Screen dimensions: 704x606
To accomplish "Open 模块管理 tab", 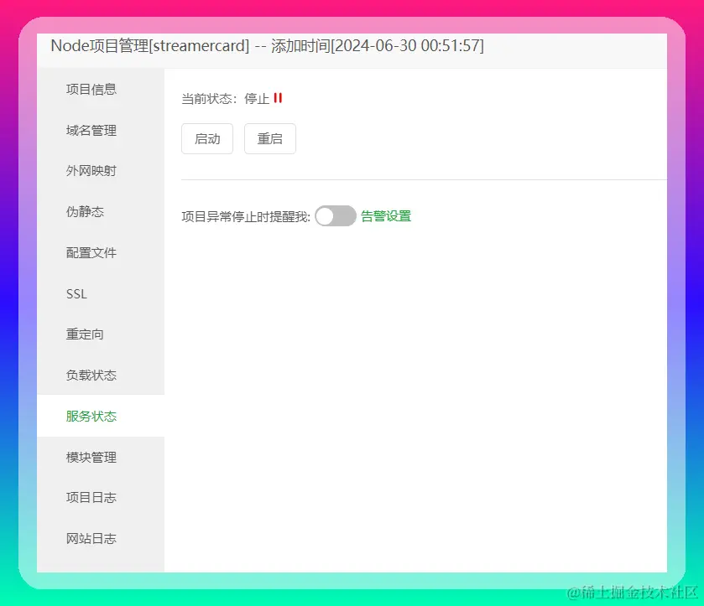I will pos(101,457).
